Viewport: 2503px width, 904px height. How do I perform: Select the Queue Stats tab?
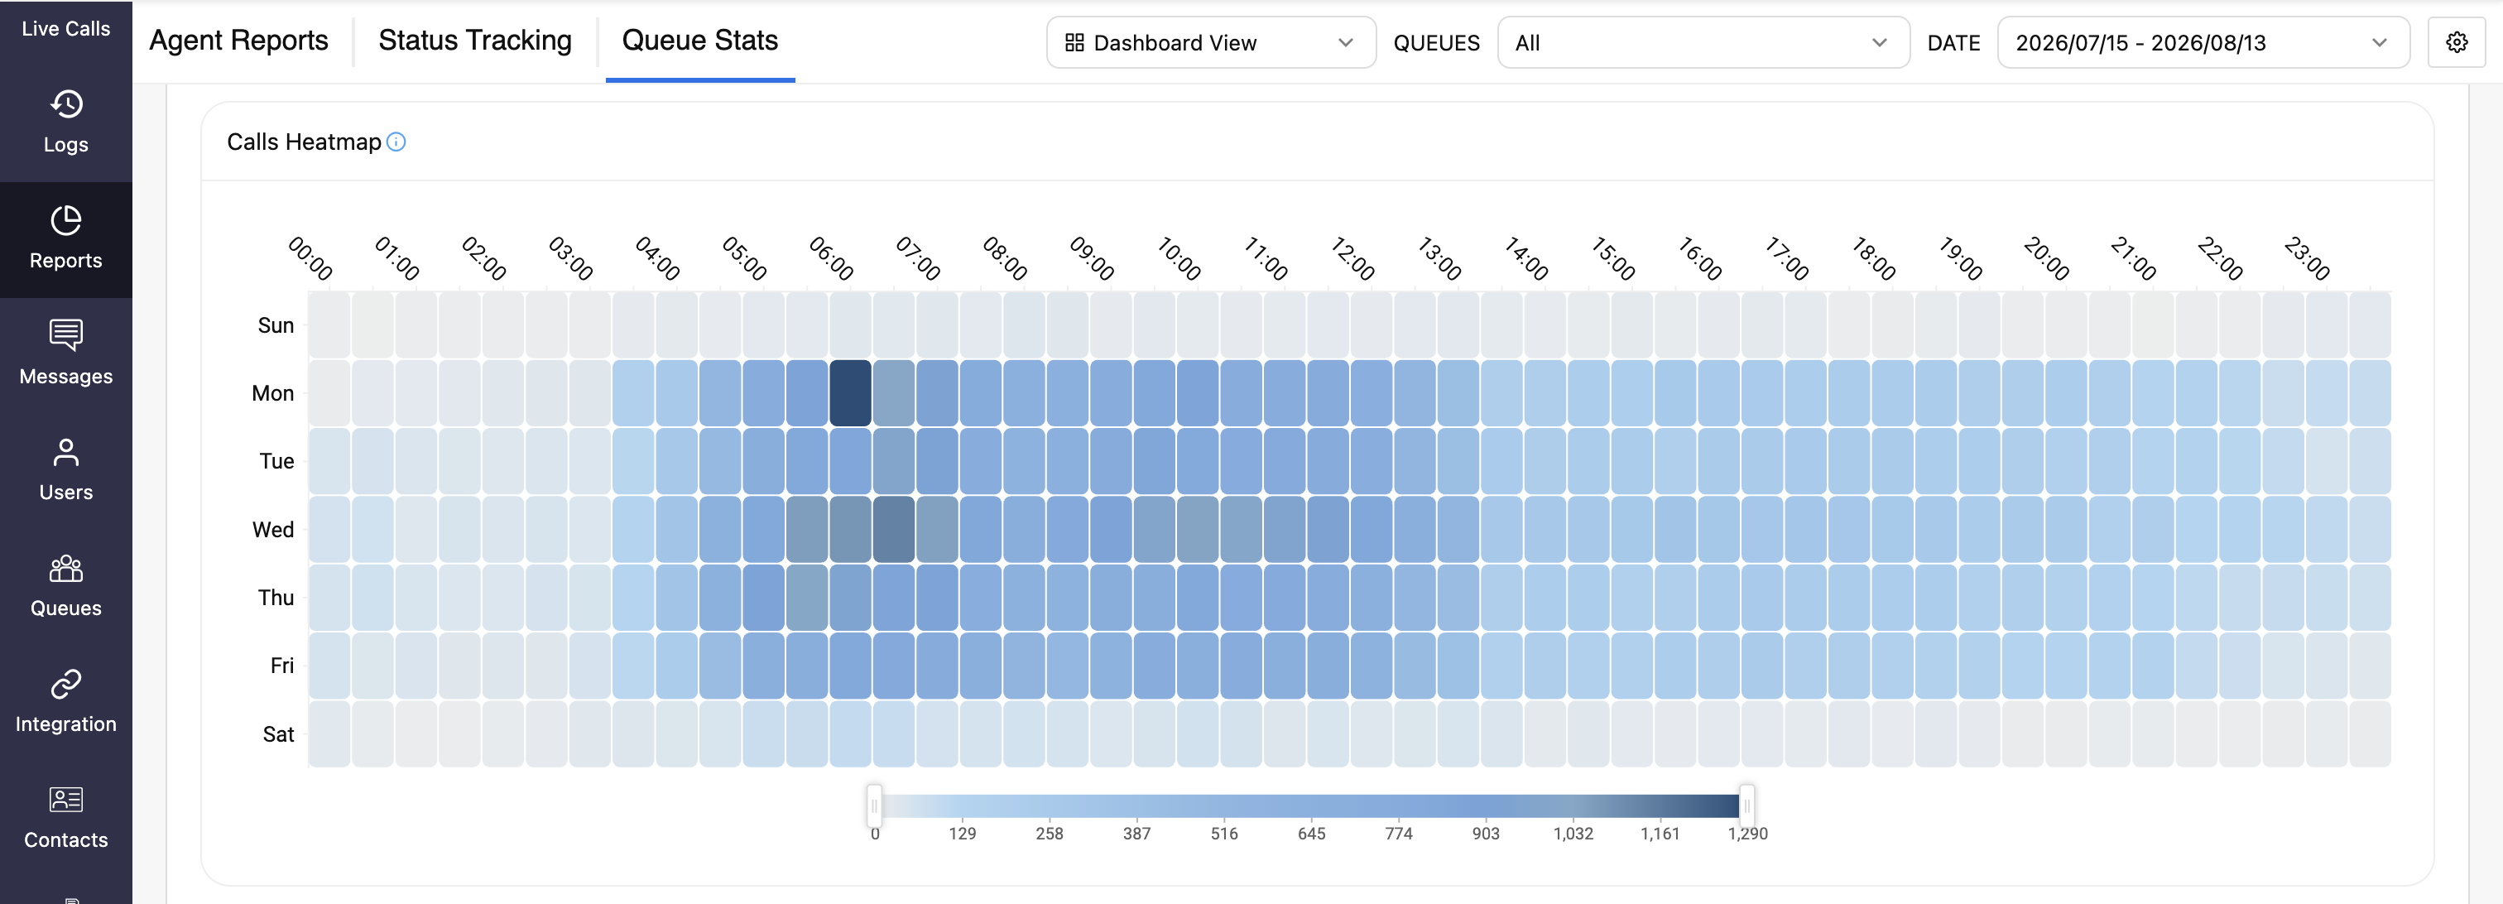click(699, 41)
